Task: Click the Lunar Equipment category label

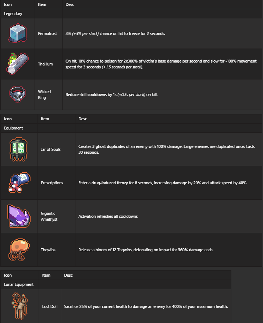Action: point(19,284)
